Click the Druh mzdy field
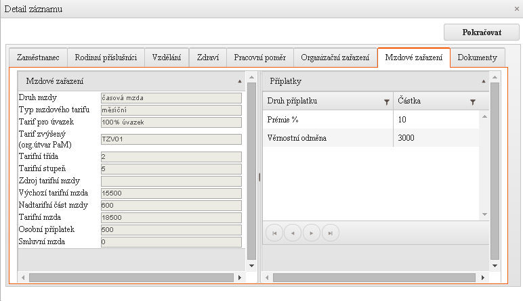The image size is (523, 301). pyautogui.click(x=170, y=97)
